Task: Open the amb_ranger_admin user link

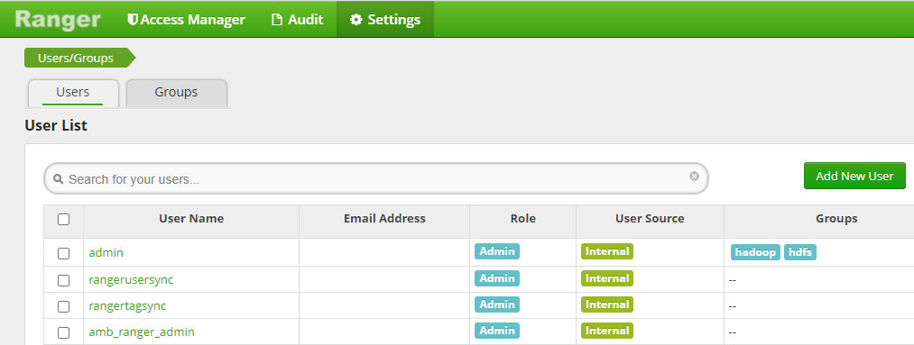Action: [x=142, y=332]
